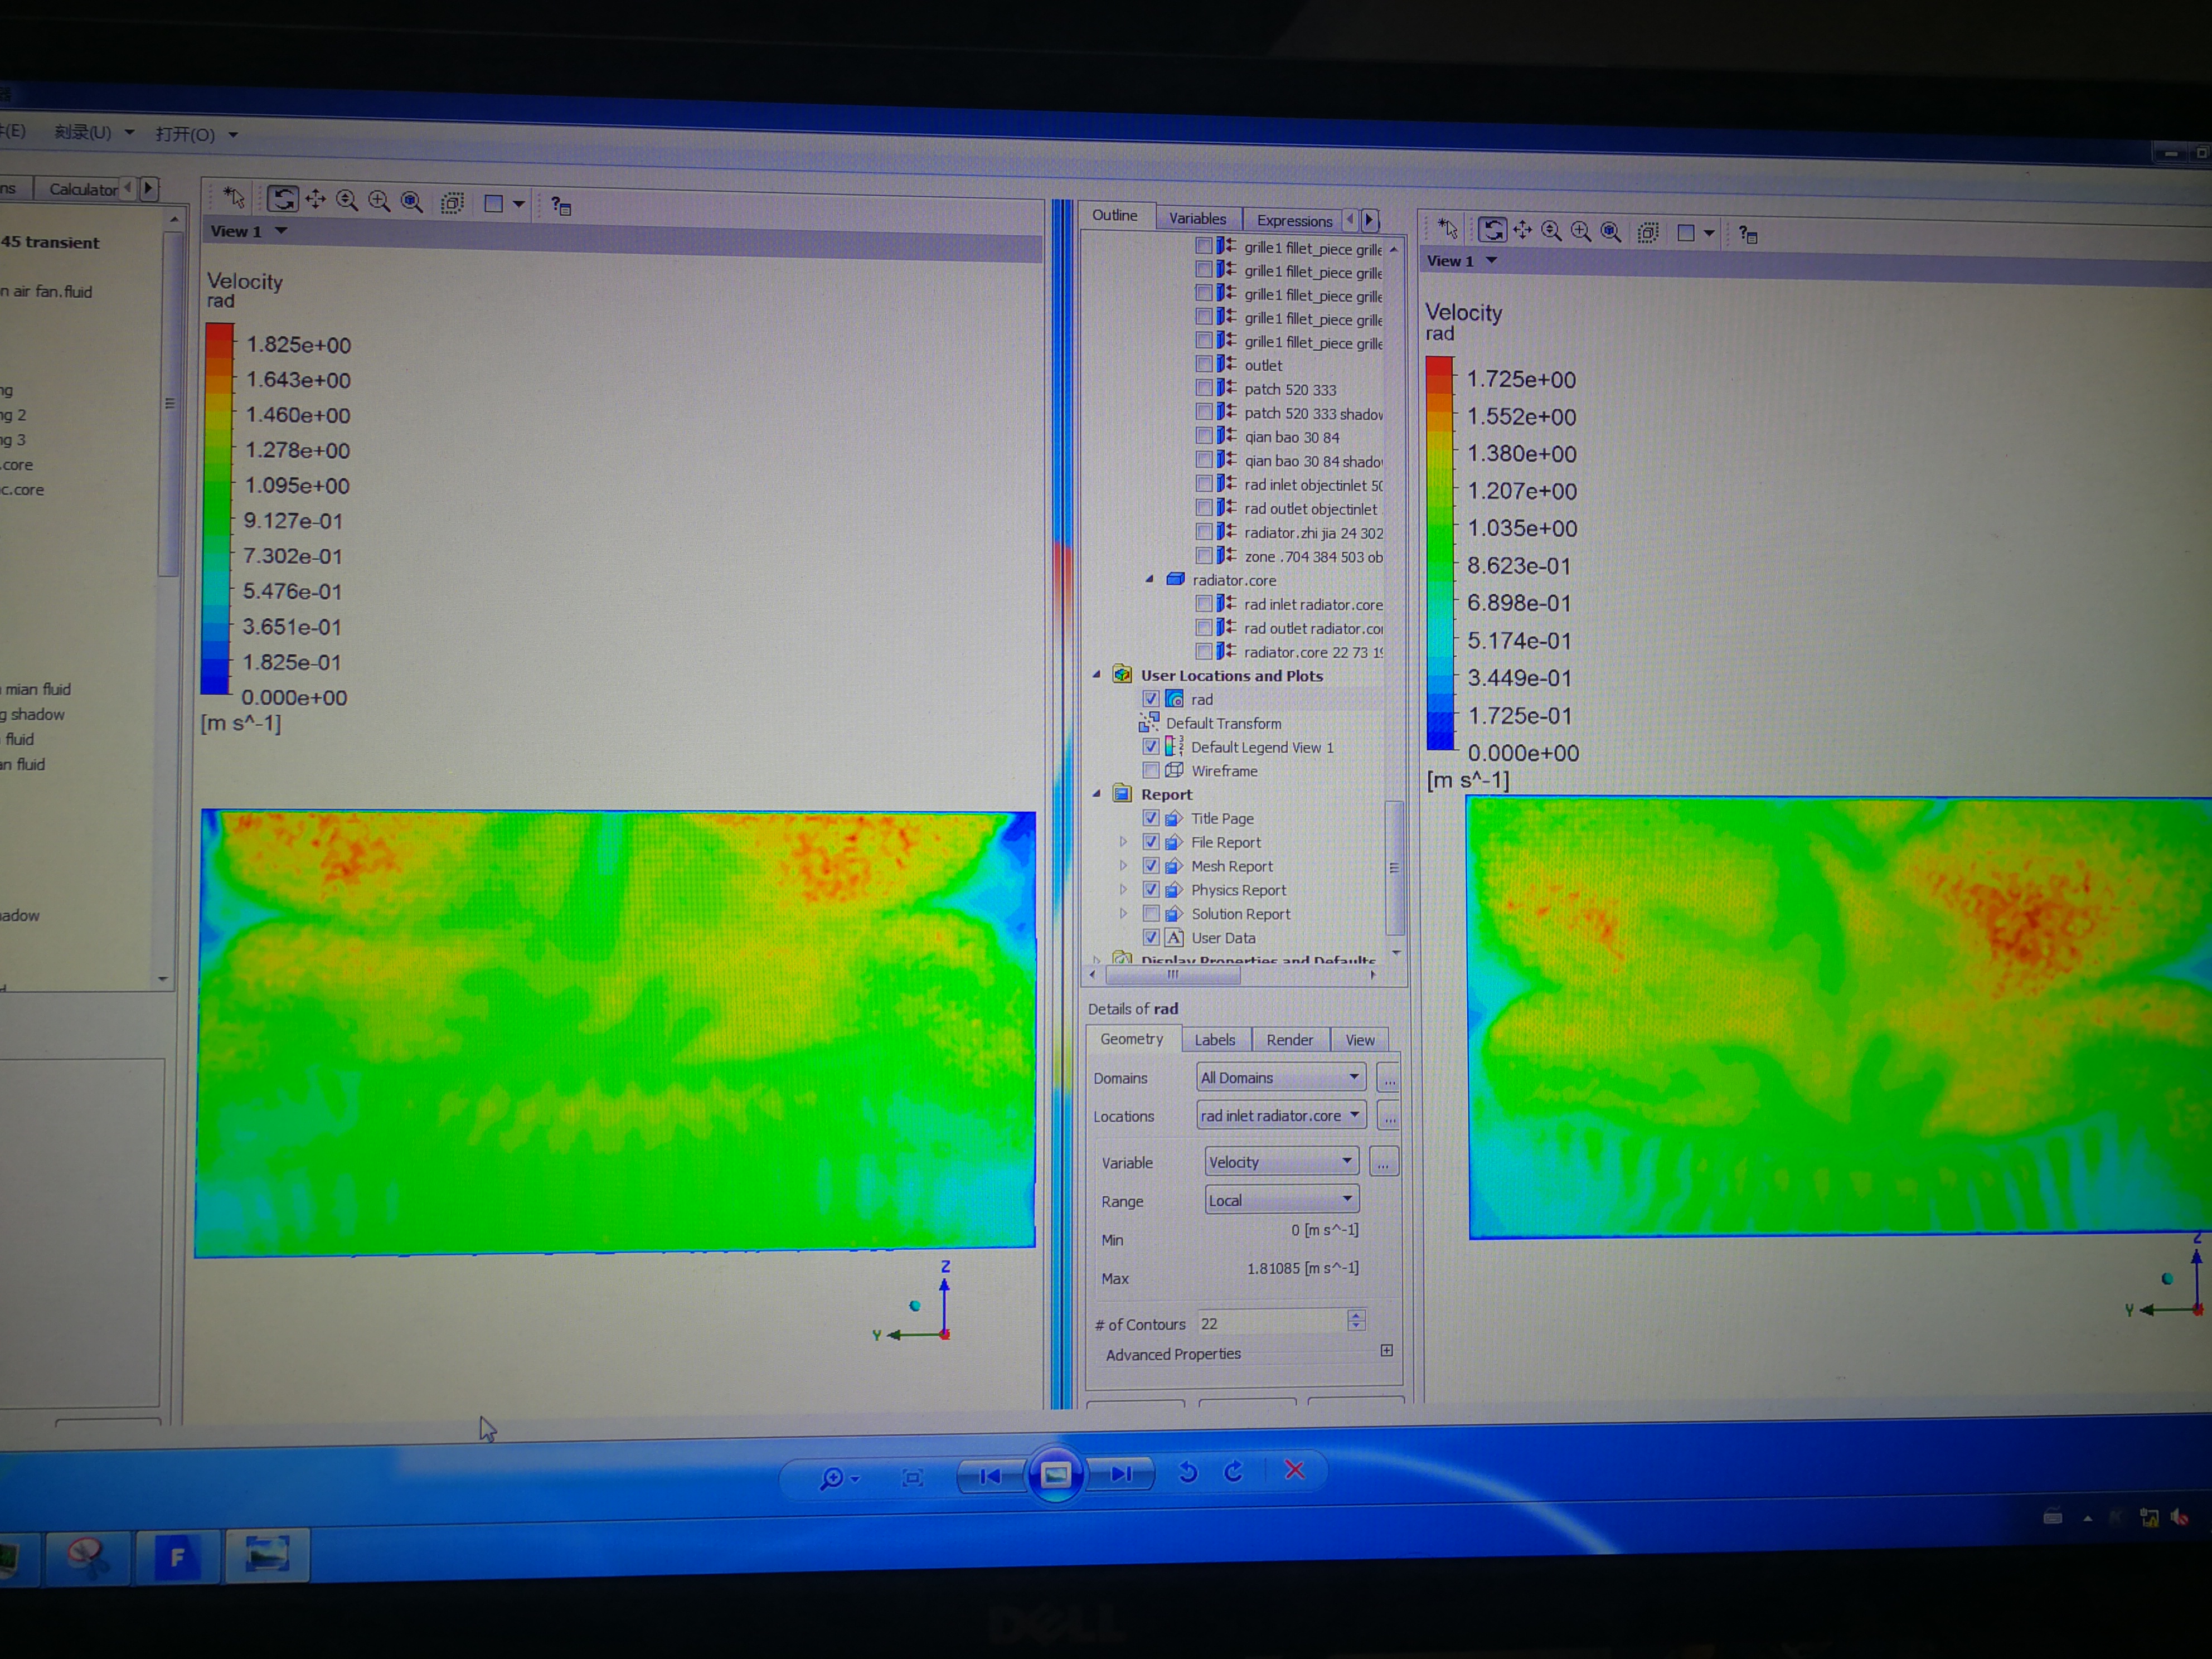
Task: Choose Pan tool in left viewer toolbar
Action: coord(315,200)
